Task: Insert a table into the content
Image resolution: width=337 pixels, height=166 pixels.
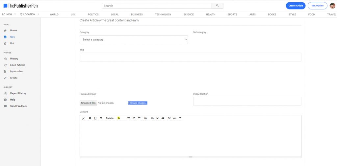Action: click(x=146, y=118)
